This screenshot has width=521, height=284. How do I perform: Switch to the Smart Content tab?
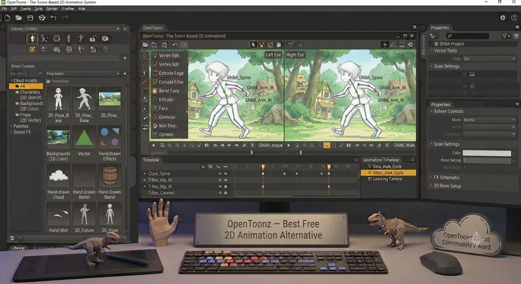pos(22,66)
